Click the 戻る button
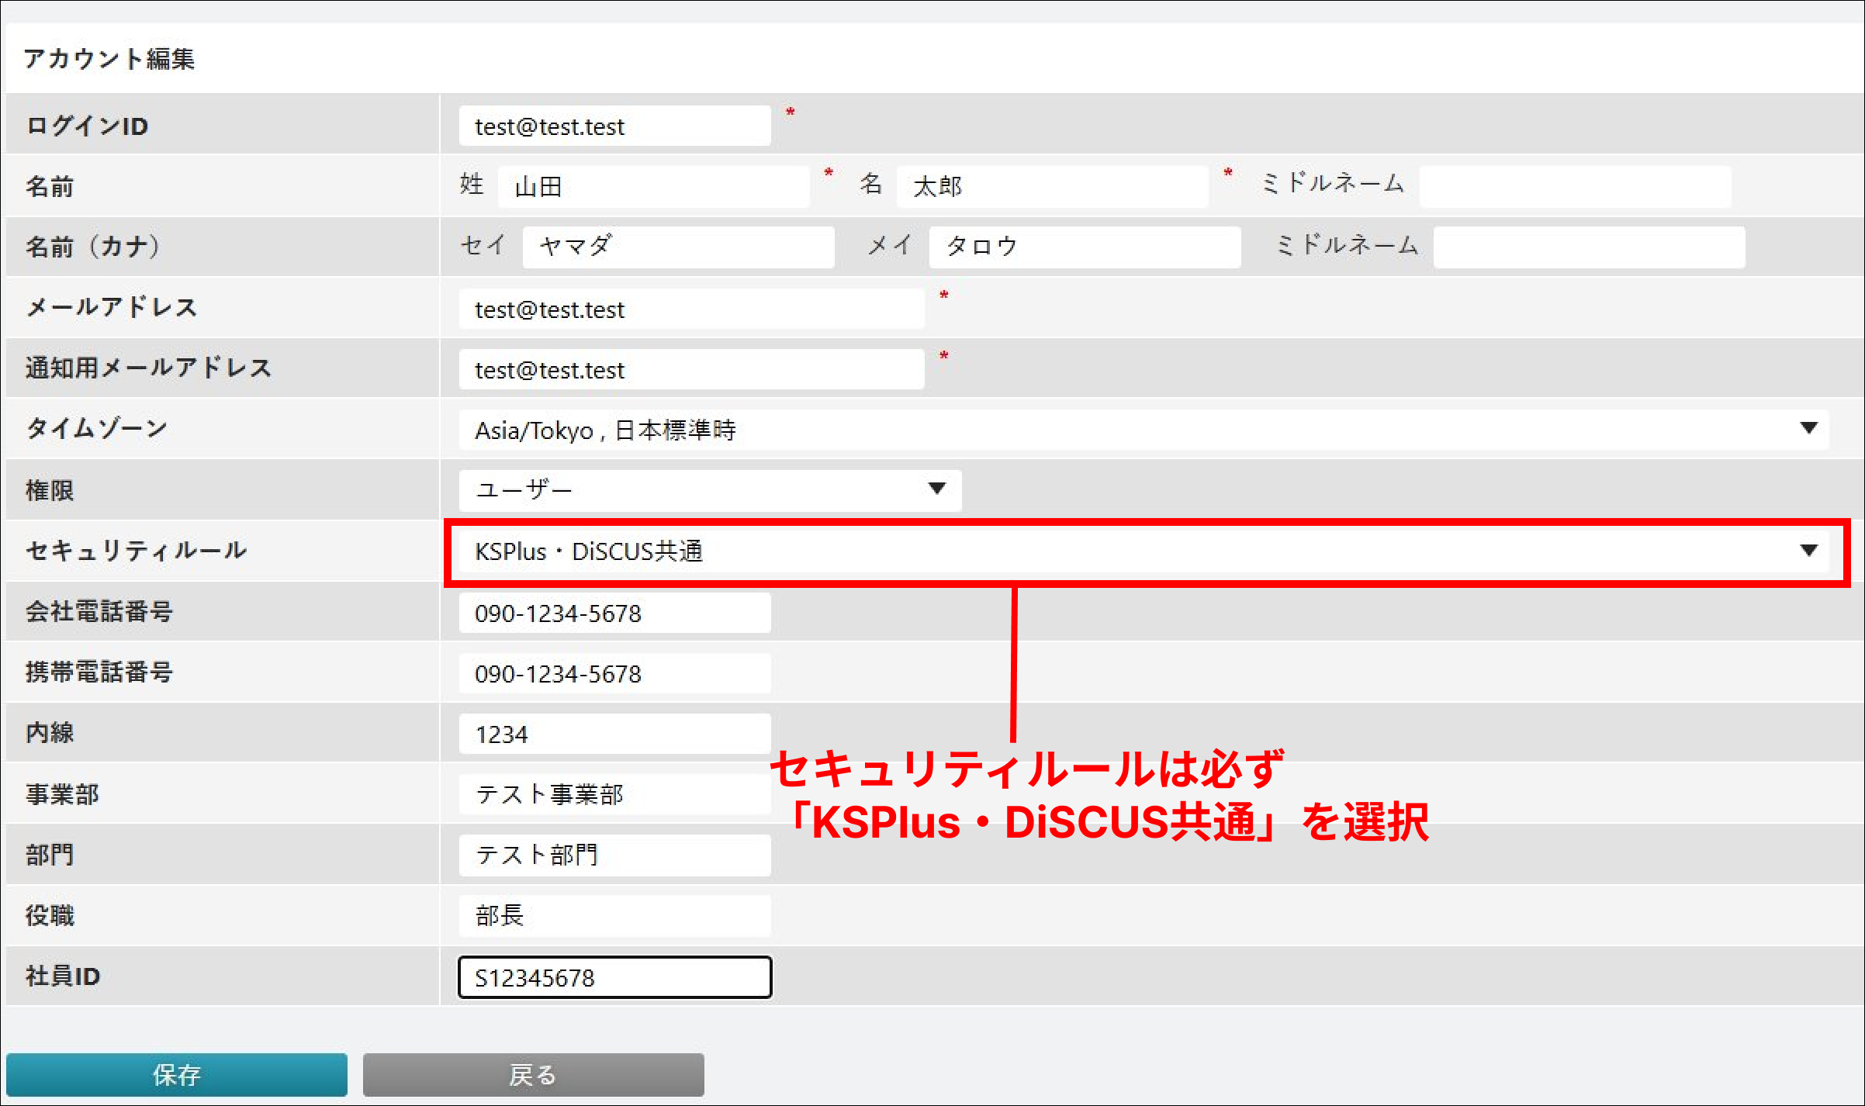Screen dimensions: 1865x1106 [533, 1074]
